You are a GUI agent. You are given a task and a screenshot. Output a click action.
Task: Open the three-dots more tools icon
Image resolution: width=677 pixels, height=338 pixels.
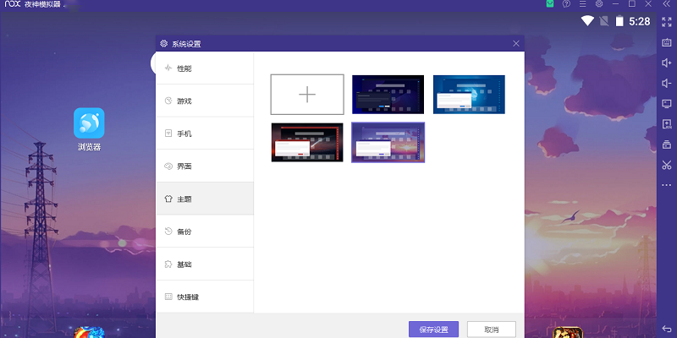666,184
